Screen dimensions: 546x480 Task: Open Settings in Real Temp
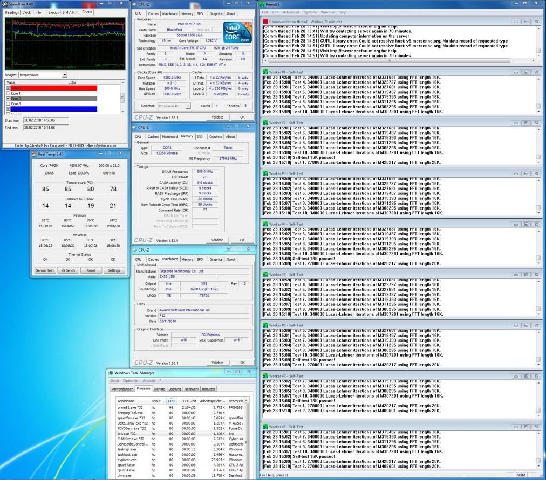click(x=114, y=270)
